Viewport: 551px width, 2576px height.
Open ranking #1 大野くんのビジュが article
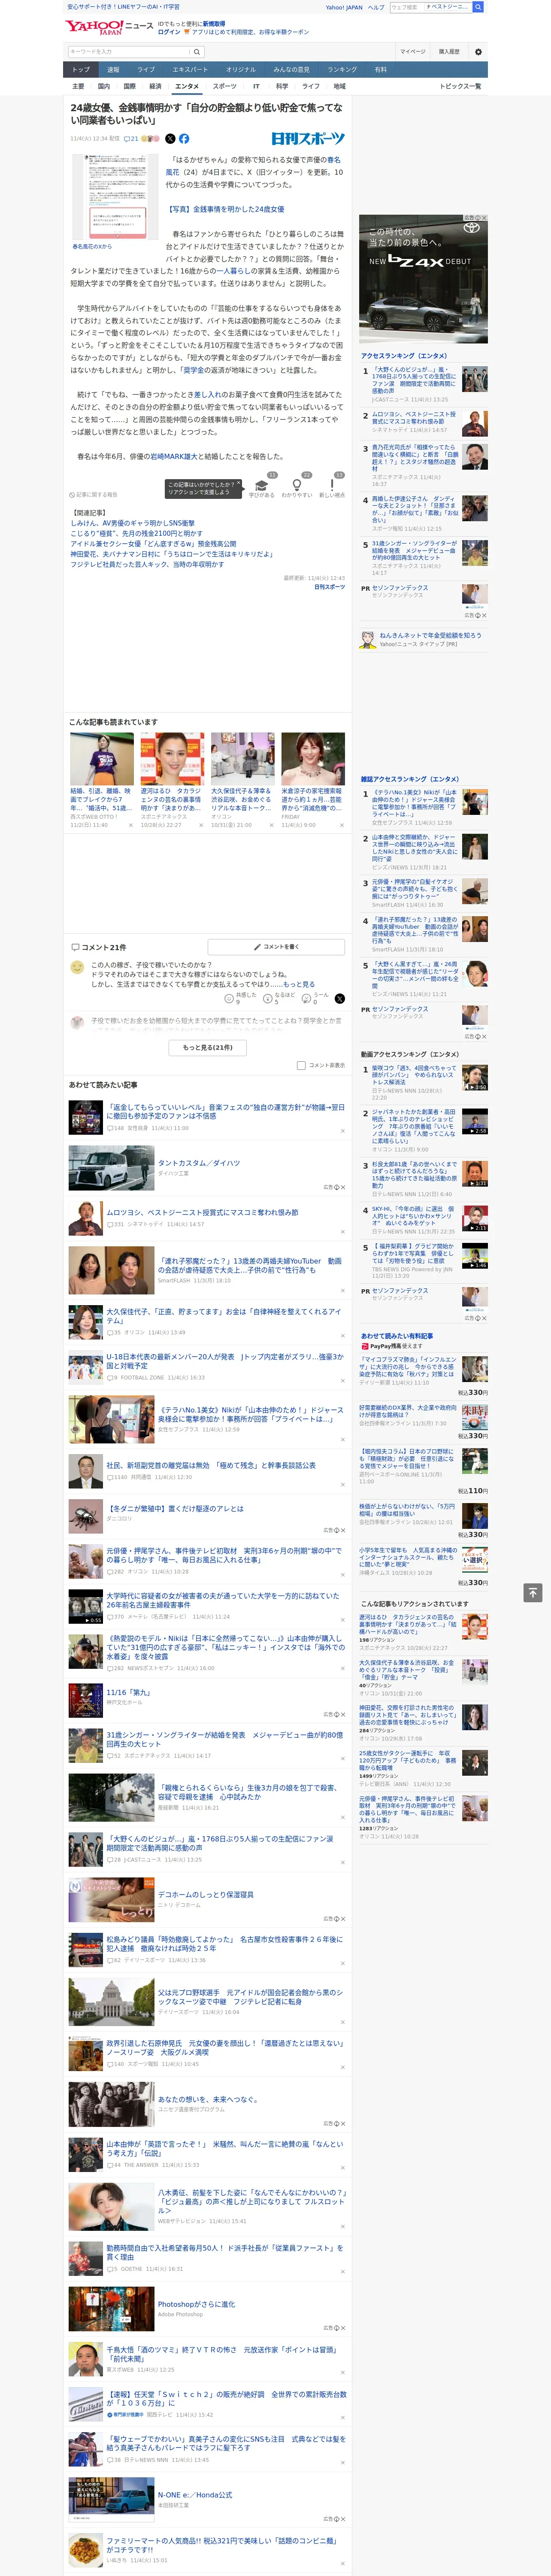tap(414, 380)
